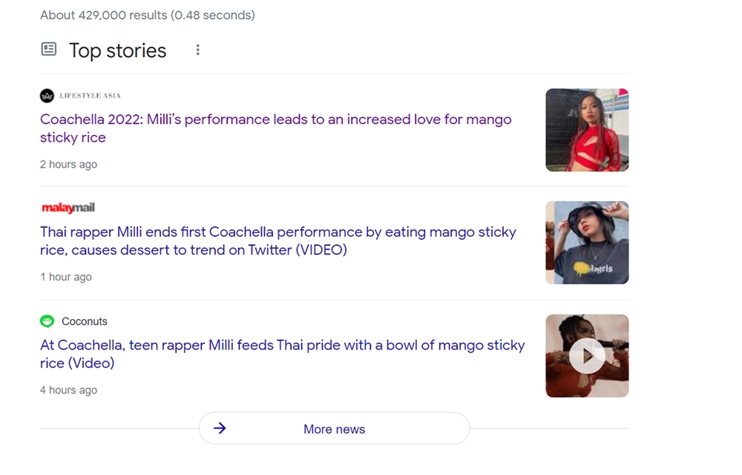This screenshot has height=475, width=742.
Task: Open the three-dot options beside Top stories
Action: [x=197, y=50]
